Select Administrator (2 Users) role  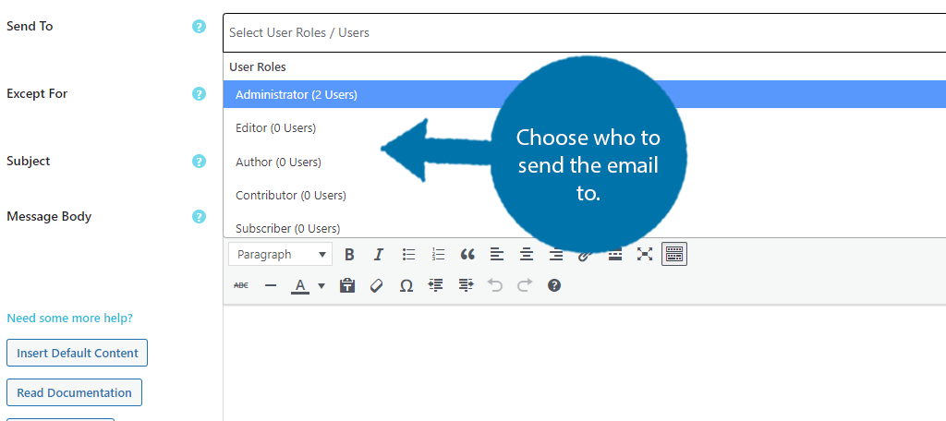[584, 95]
